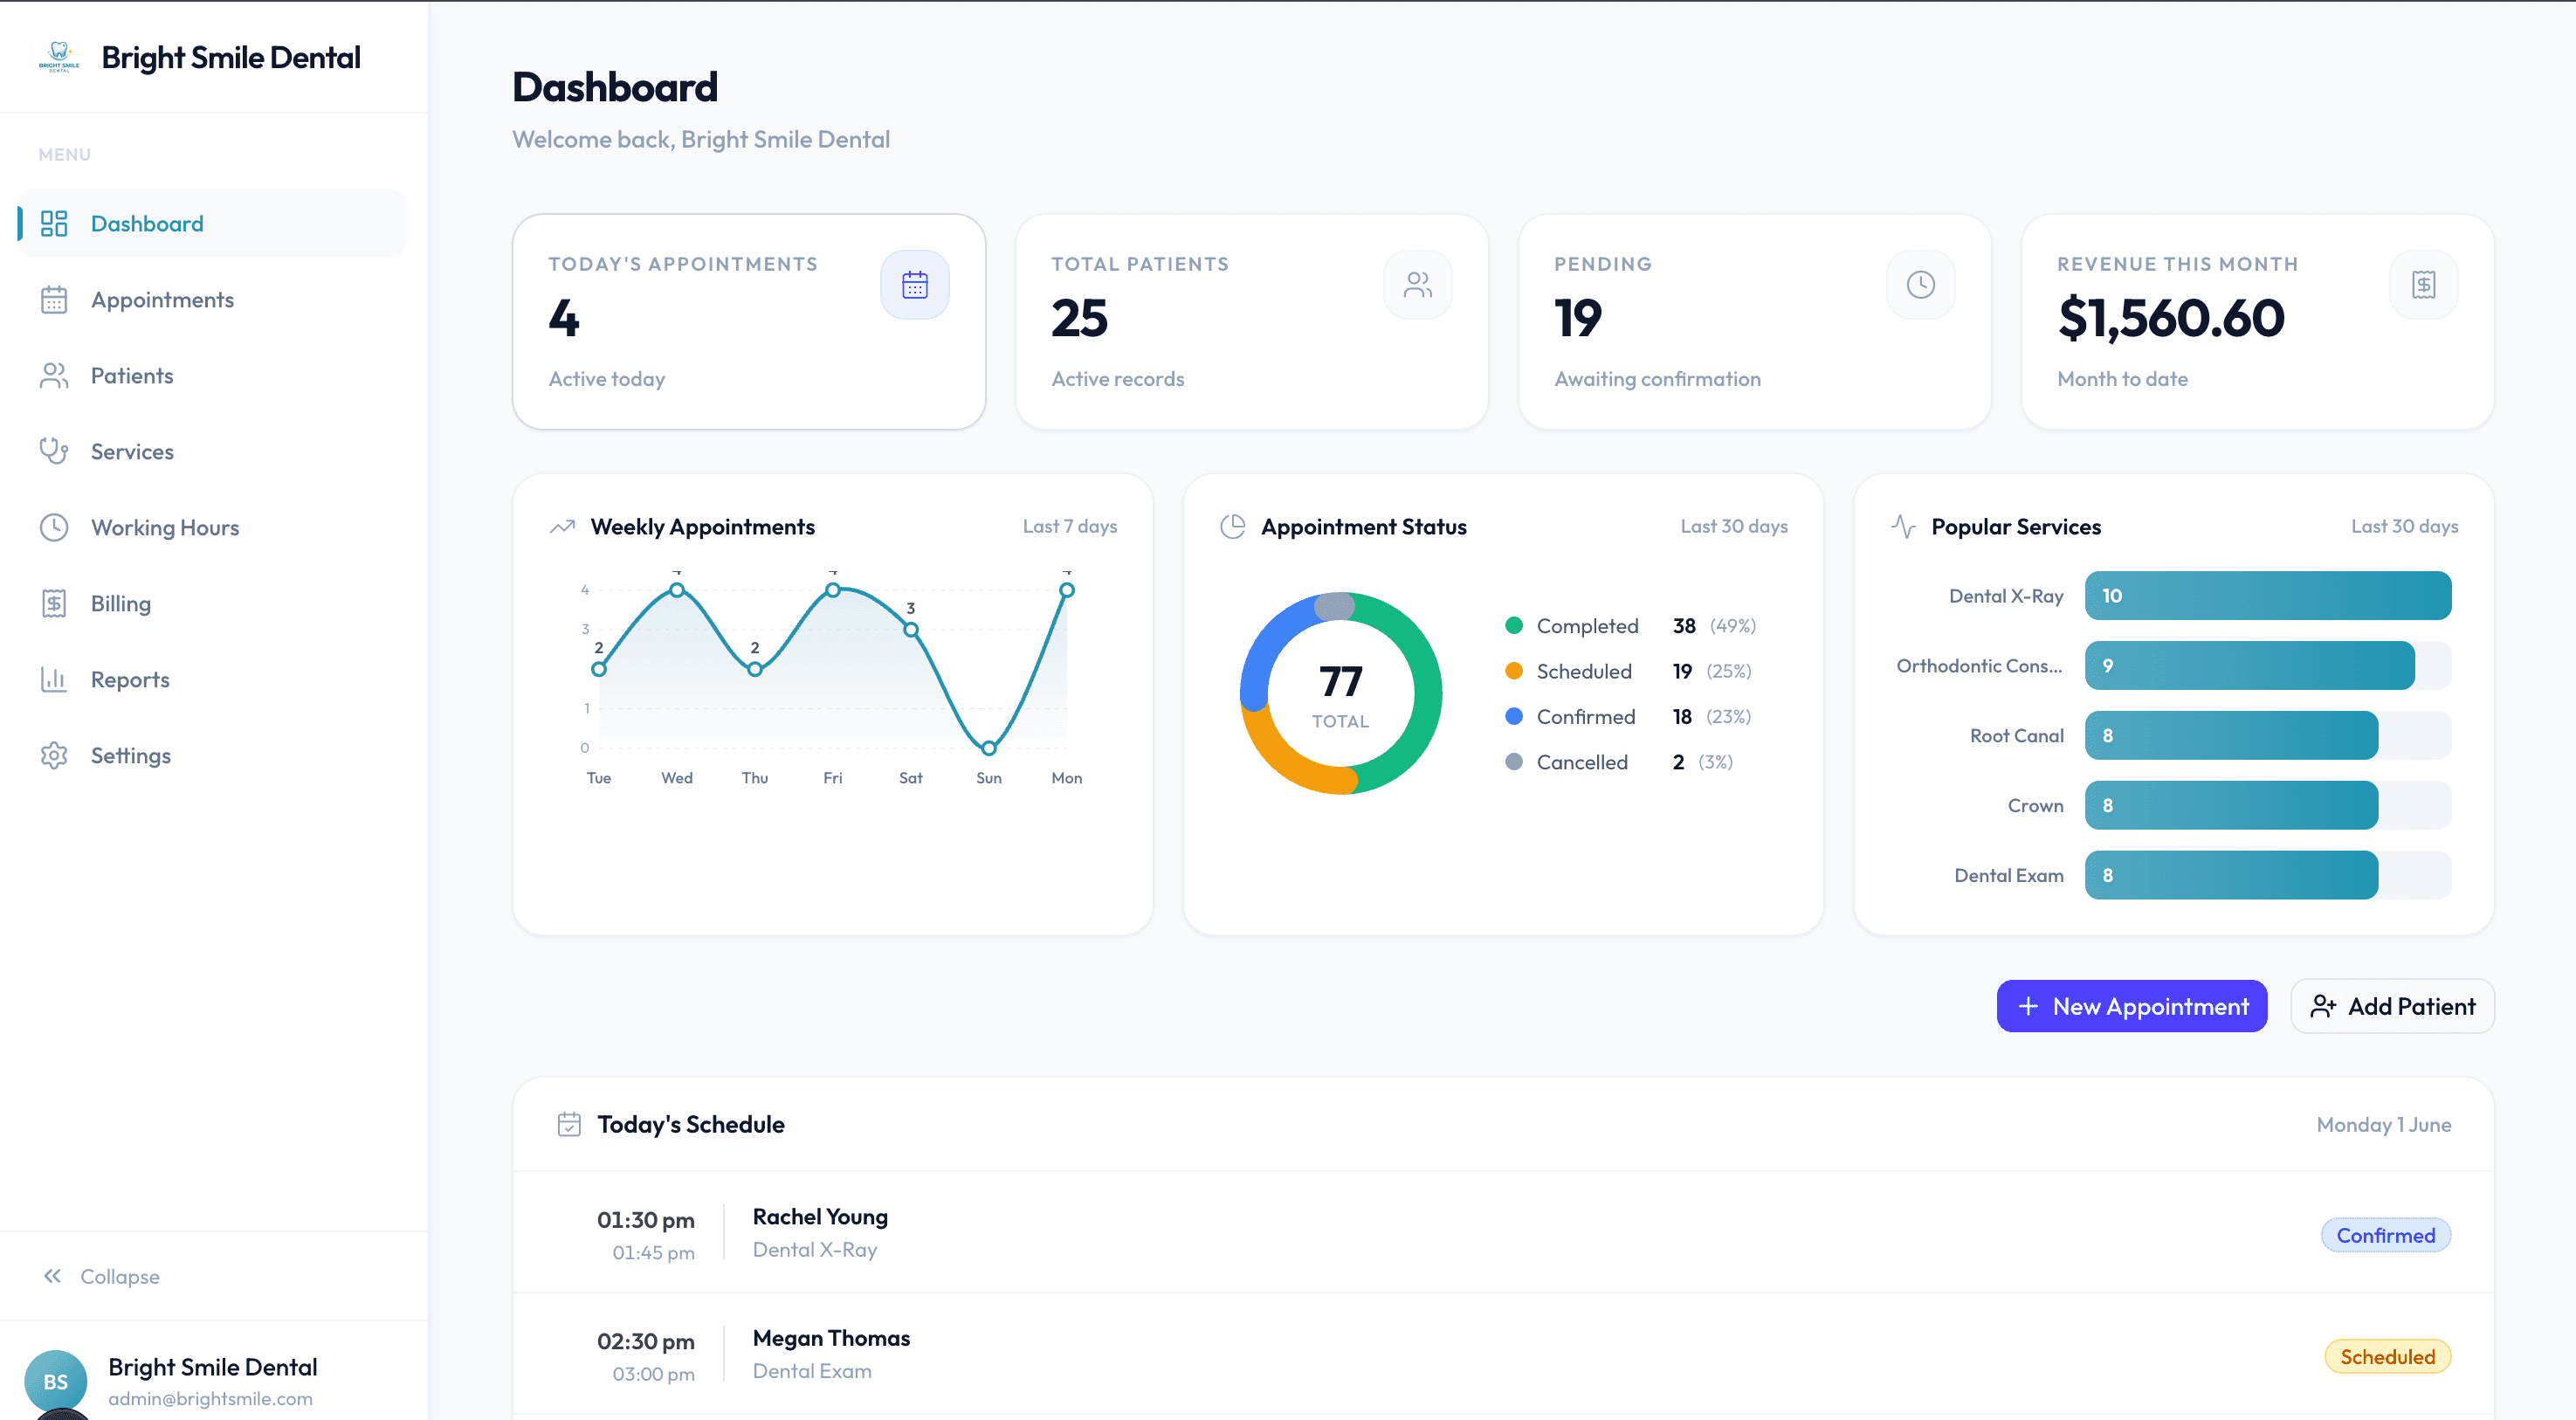Go to the Billing page
The image size is (2576, 1420).
pyautogui.click(x=212, y=603)
